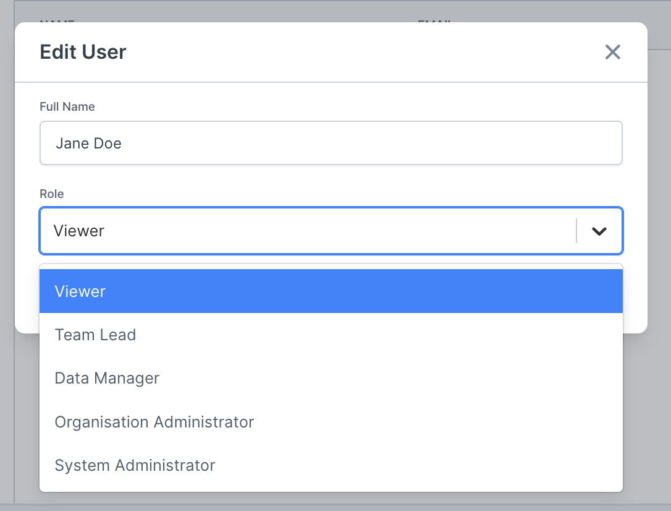Click the Edit User dialog title
671x511 pixels.
tap(83, 52)
